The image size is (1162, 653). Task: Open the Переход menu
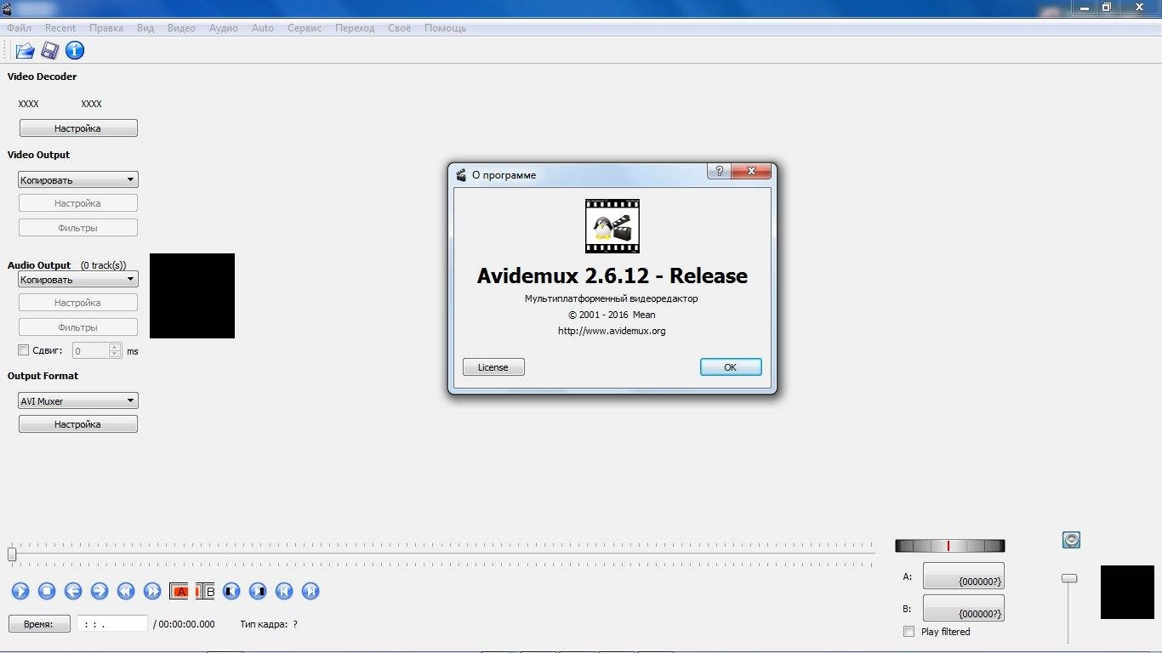click(355, 28)
